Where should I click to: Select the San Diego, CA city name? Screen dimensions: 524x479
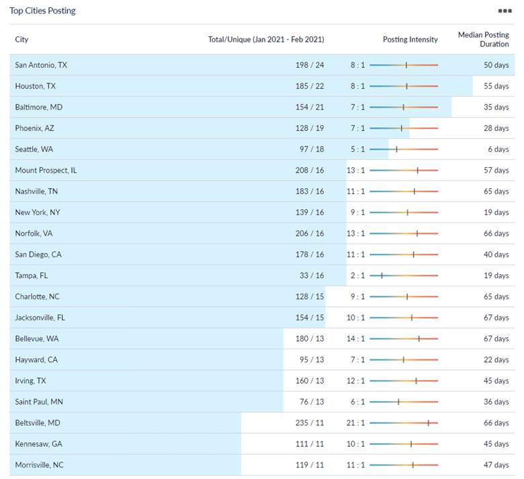click(x=38, y=255)
